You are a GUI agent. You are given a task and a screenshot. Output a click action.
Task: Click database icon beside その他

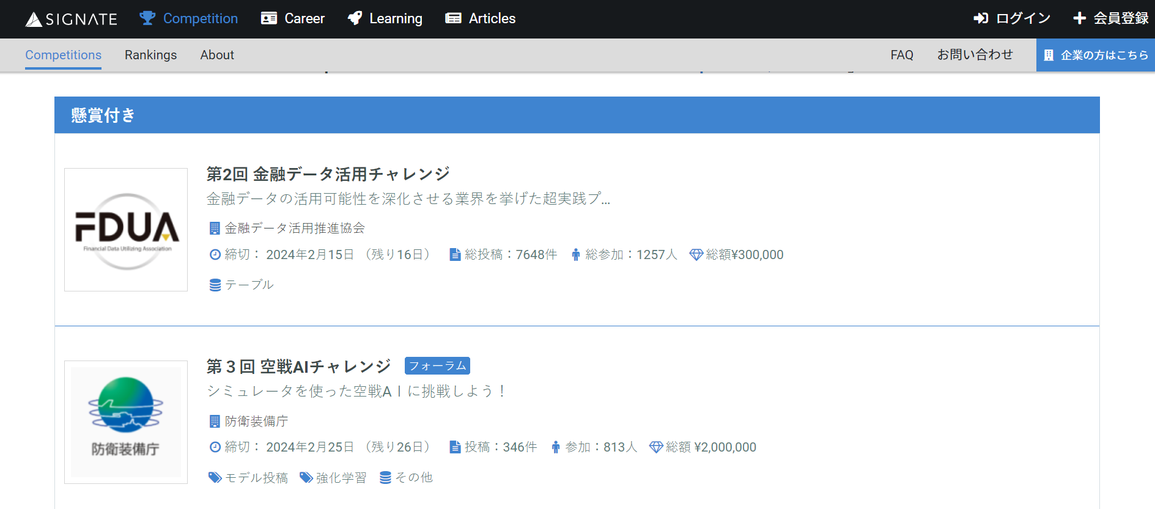pos(385,477)
